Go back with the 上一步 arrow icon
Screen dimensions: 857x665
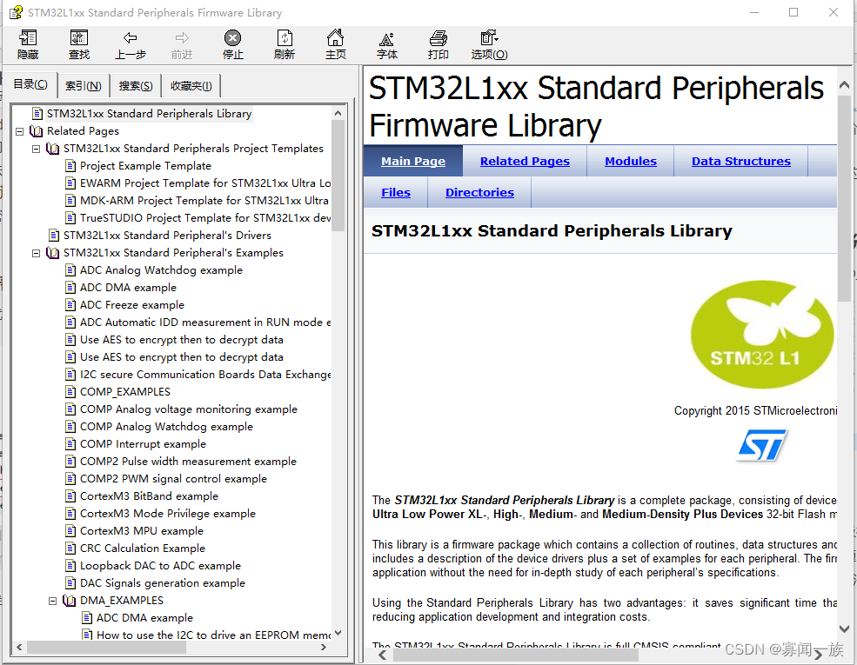point(131,37)
